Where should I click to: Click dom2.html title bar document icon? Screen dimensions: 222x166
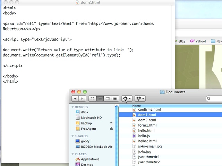pyautogui.click(x=77, y=2)
